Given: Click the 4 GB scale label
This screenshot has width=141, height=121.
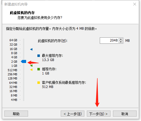Looking at the screenshot, I should point(14,57).
